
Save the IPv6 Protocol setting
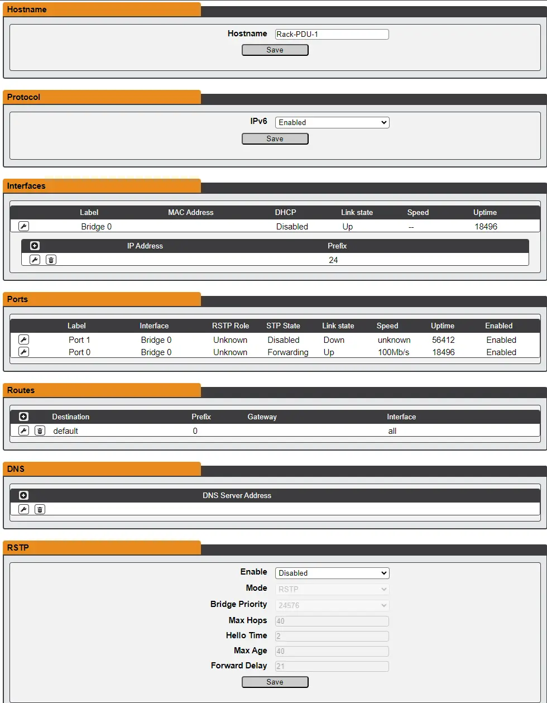275,138
